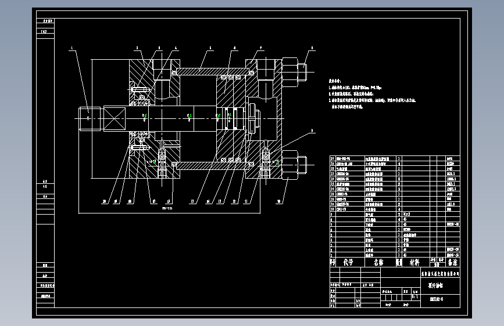Click part callout number 9 right of the end cap

click(312, 131)
